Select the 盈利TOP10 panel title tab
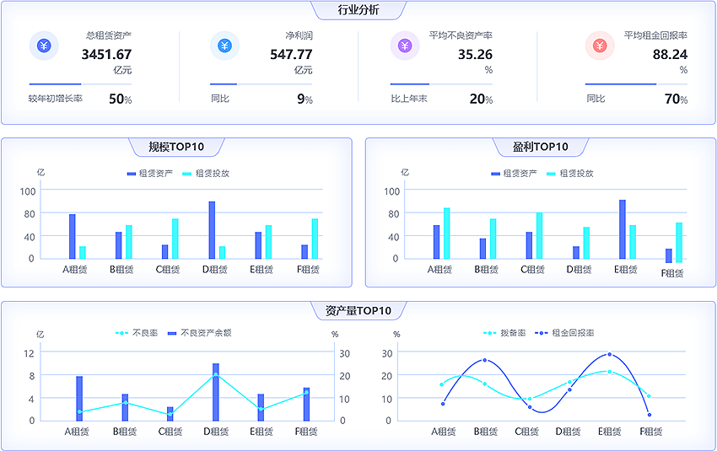The image size is (717, 451). 541,147
